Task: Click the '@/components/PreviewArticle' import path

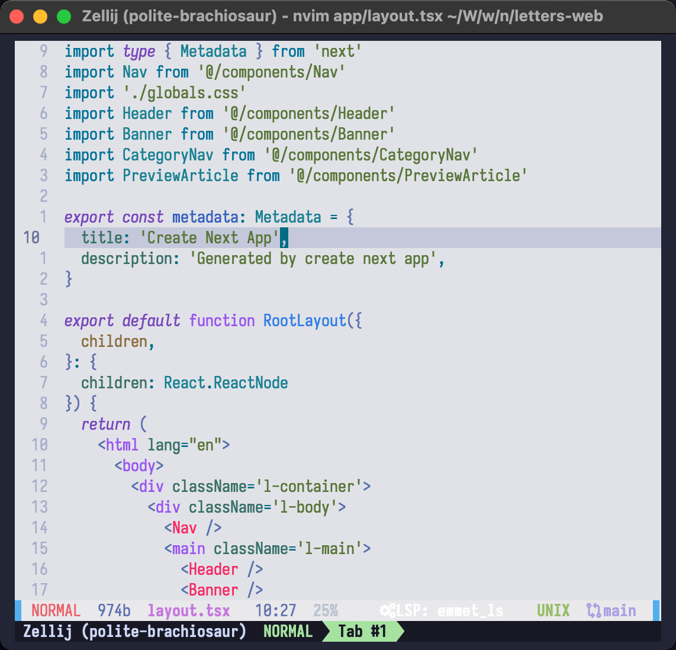Action: coord(408,176)
